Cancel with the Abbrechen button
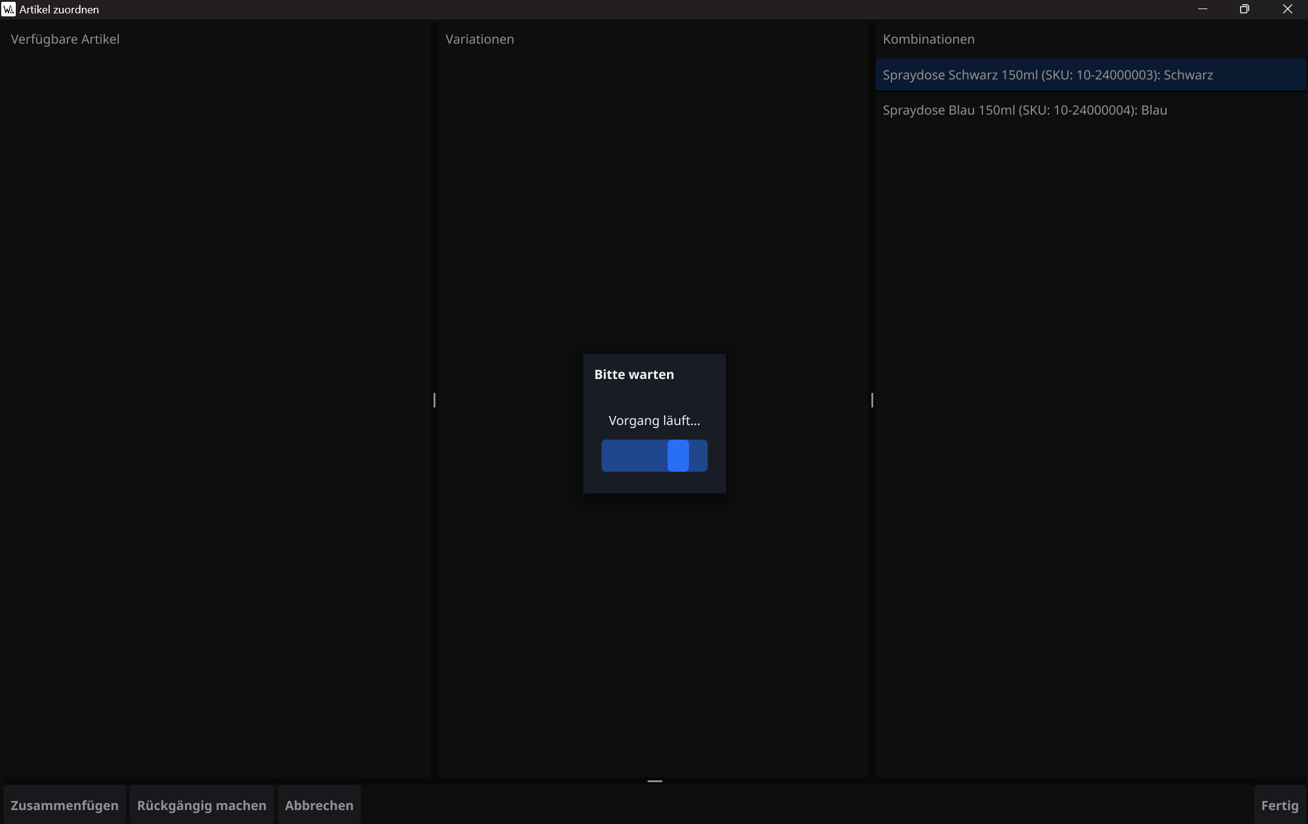 [x=319, y=805]
